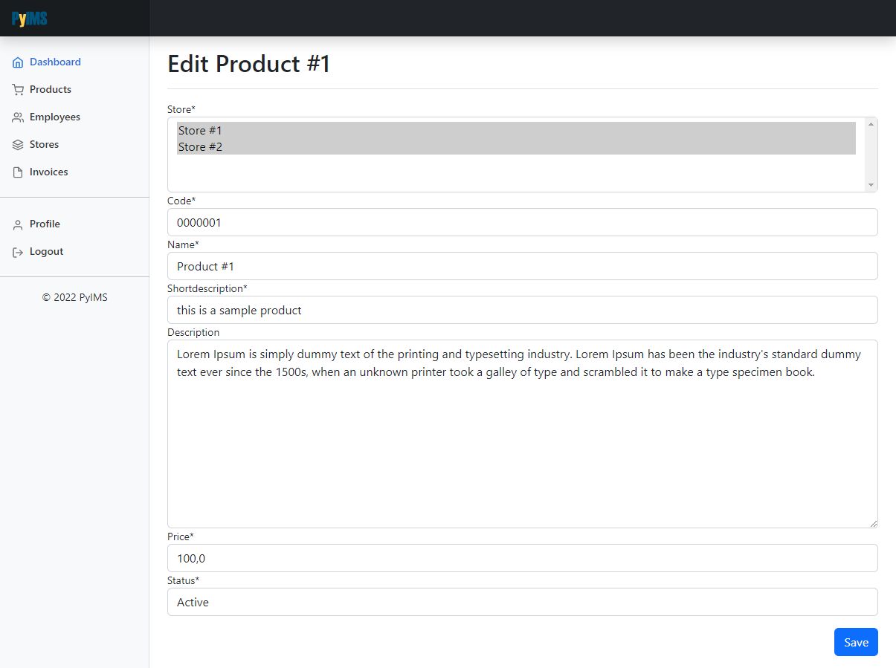Click inside the Description textarea
The image size is (896, 668).
(523, 434)
